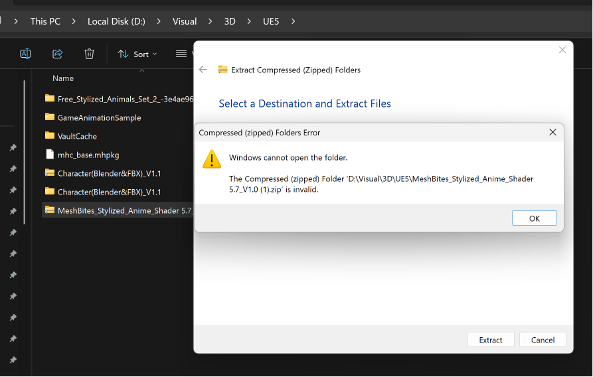Image resolution: width=593 pixels, height=377 pixels.
Task: Click the navigation pane scrollbar
Action: pyautogui.click(x=24, y=152)
